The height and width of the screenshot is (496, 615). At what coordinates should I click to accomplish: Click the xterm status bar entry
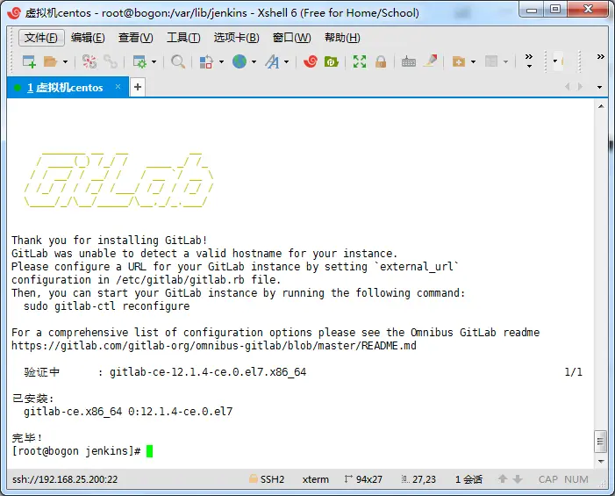315,479
